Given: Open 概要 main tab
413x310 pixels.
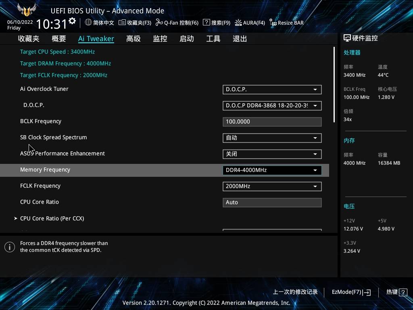Looking at the screenshot, I should (x=59, y=39).
